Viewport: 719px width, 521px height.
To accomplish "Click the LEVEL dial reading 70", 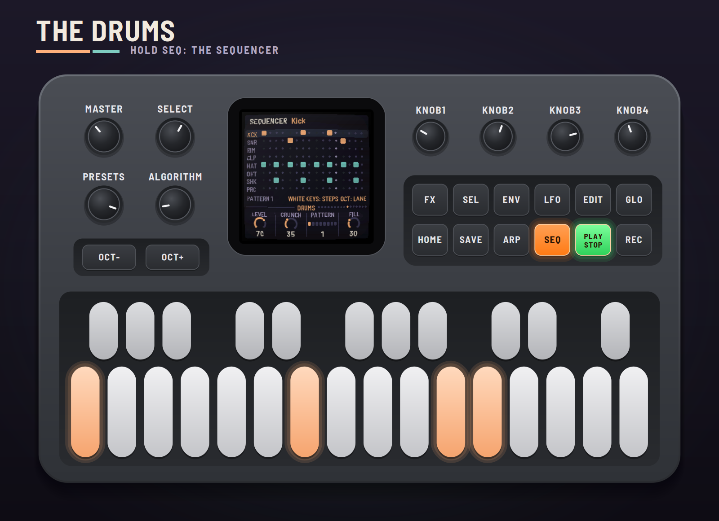I will click(260, 223).
